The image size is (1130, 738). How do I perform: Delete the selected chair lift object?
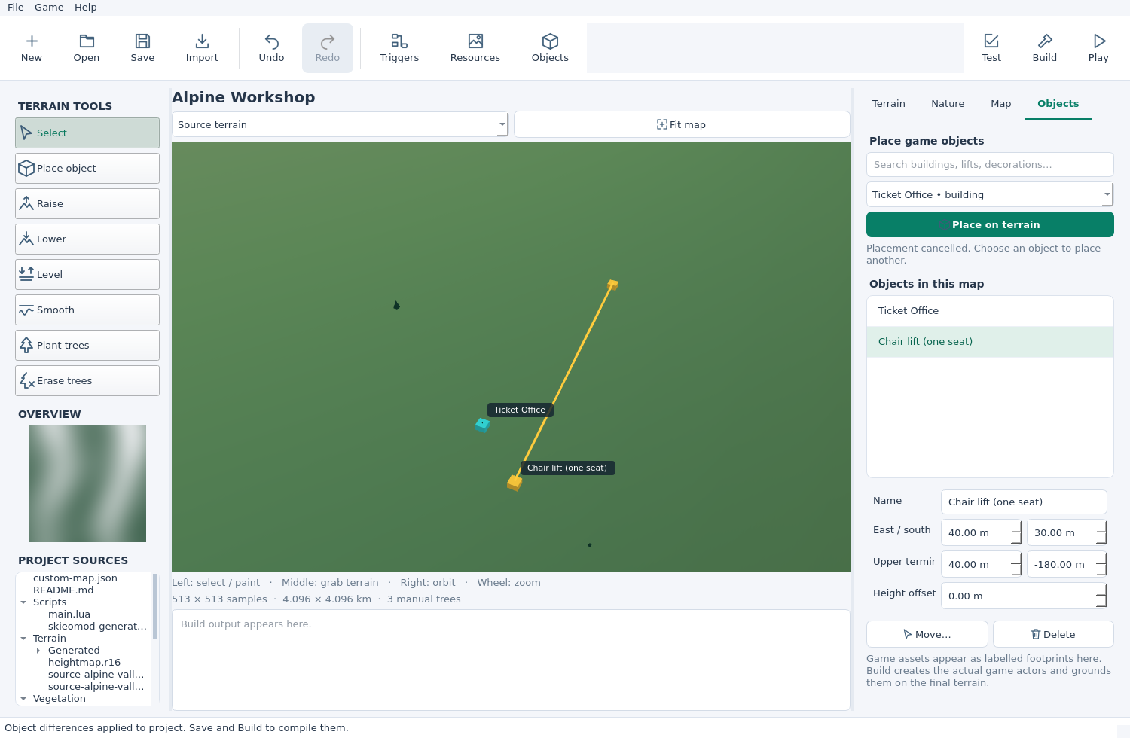[x=1053, y=634]
